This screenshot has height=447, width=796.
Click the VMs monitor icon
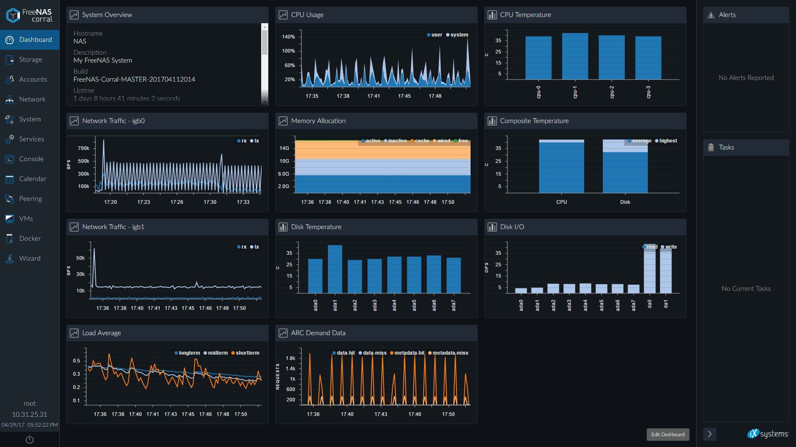click(10, 219)
